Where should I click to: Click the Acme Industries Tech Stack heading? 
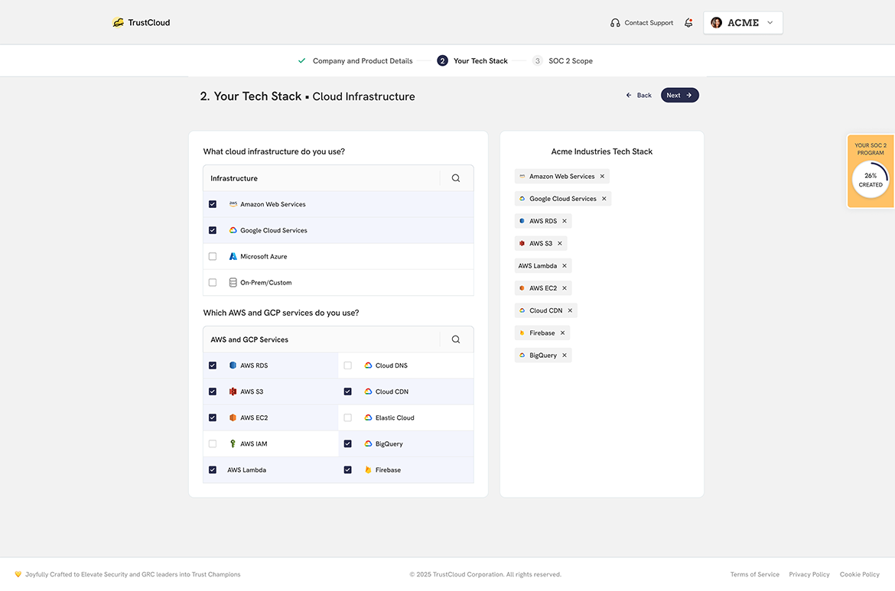tap(601, 151)
